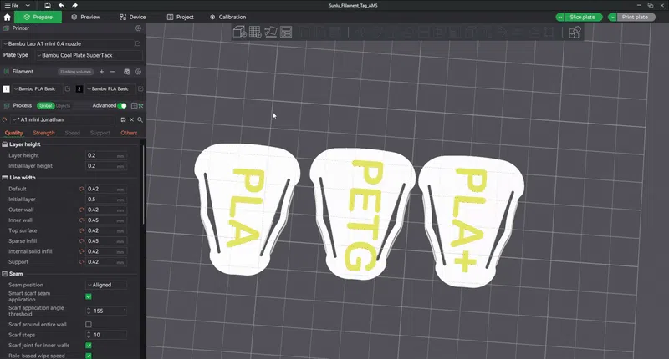Switch process scope to Global

45,106
